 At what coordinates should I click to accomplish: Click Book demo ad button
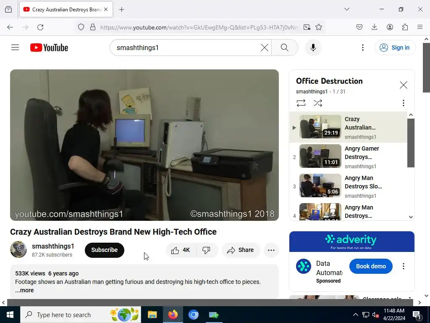pyautogui.click(x=371, y=266)
